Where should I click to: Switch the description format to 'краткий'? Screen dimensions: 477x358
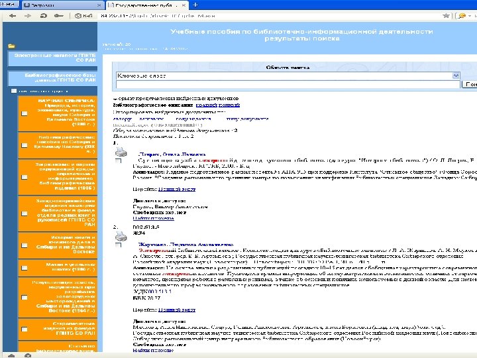click(206, 105)
